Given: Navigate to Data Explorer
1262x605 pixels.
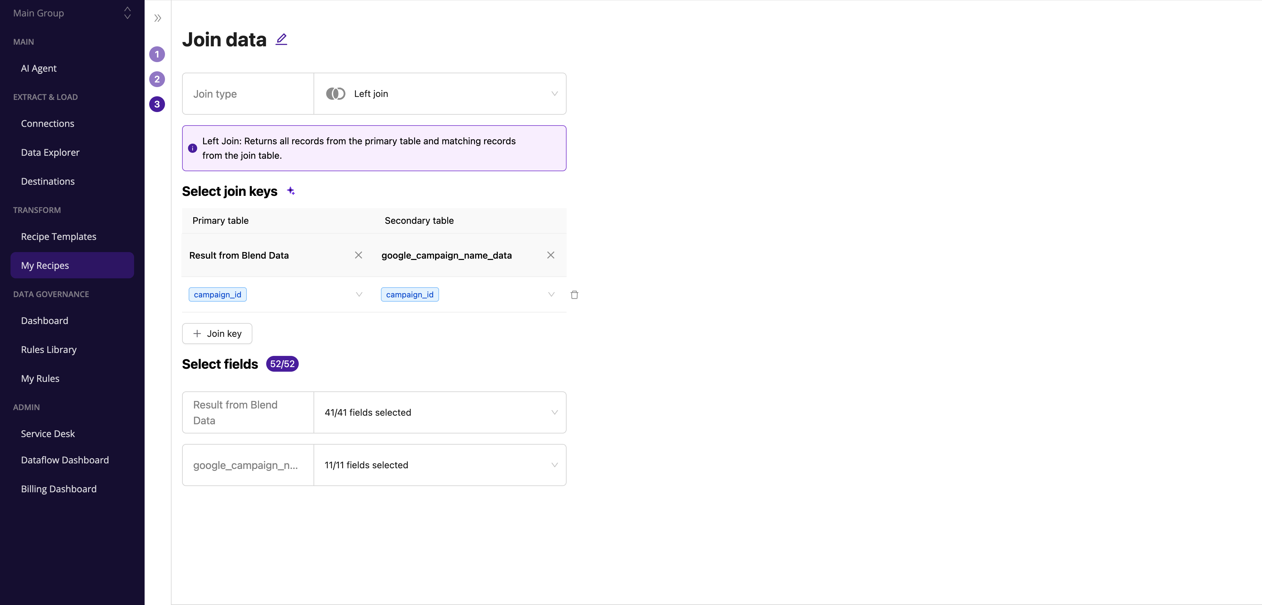Looking at the screenshot, I should click(x=50, y=152).
